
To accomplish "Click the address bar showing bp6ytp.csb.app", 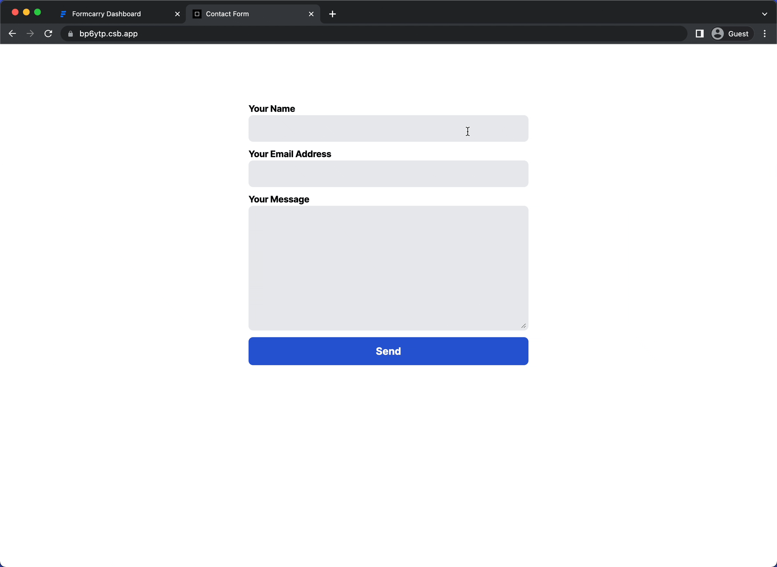I will click(x=276, y=33).
